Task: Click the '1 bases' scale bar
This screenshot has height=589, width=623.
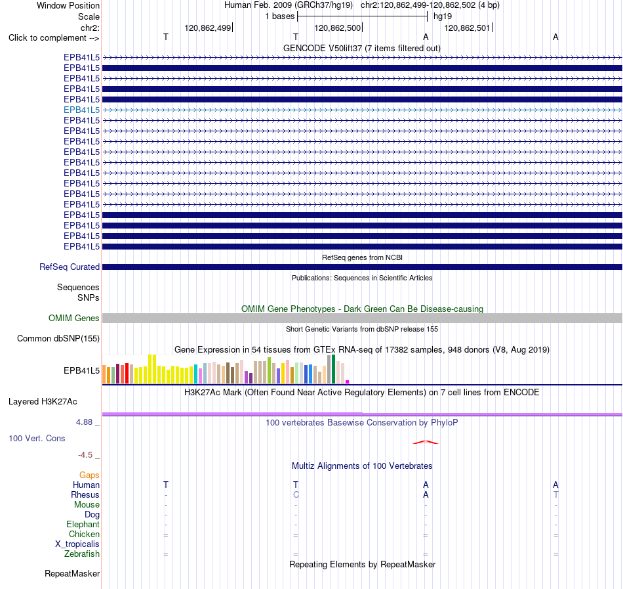Action: (x=362, y=16)
